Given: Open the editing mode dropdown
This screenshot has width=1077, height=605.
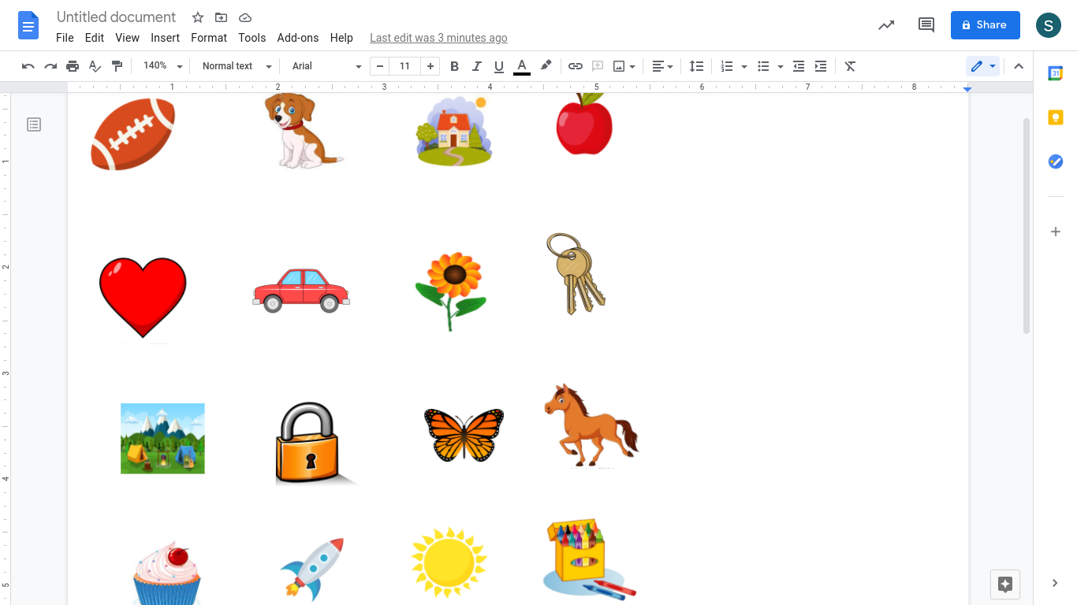Looking at the screenshot, I should point(983,66).
